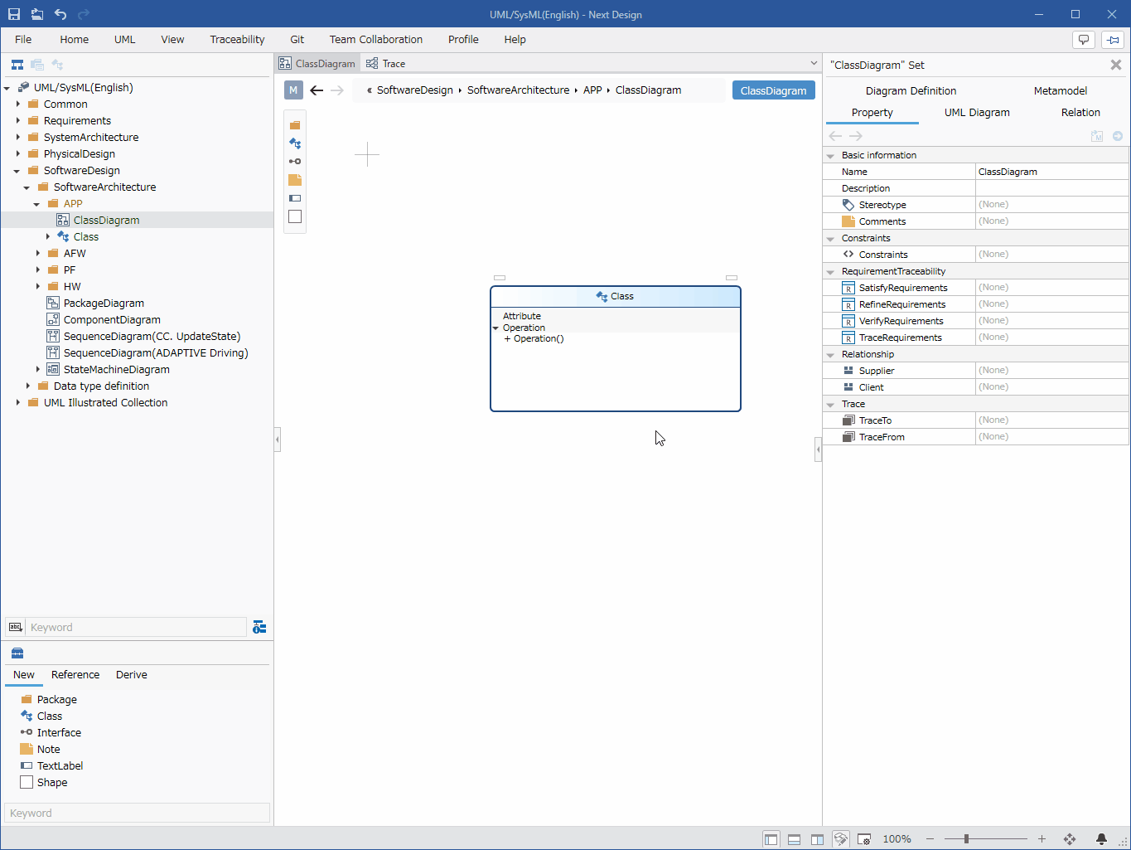
Task: Click the Name field containing ClassDiagram
Action: tap(1052, 172)
